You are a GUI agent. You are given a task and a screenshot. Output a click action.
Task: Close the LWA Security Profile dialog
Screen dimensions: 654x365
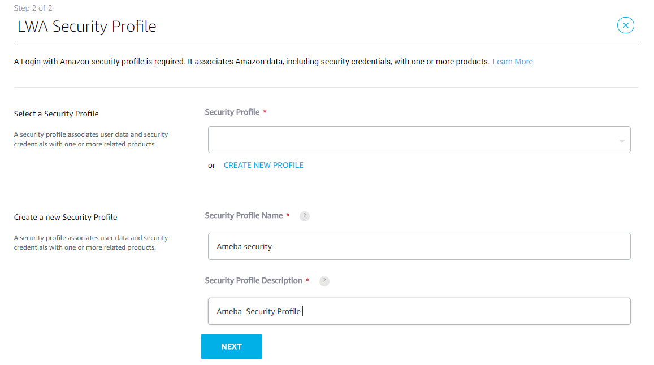625,25
